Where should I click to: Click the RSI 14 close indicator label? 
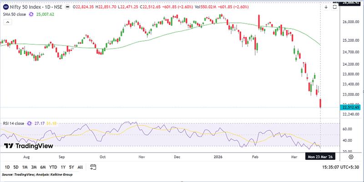[14, 123]
